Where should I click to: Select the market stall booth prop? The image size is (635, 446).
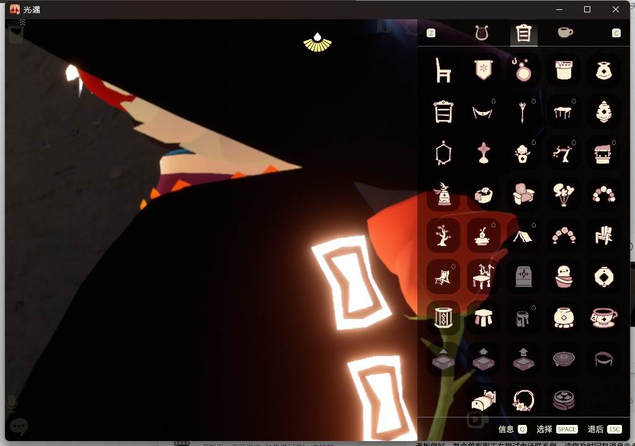603,153
